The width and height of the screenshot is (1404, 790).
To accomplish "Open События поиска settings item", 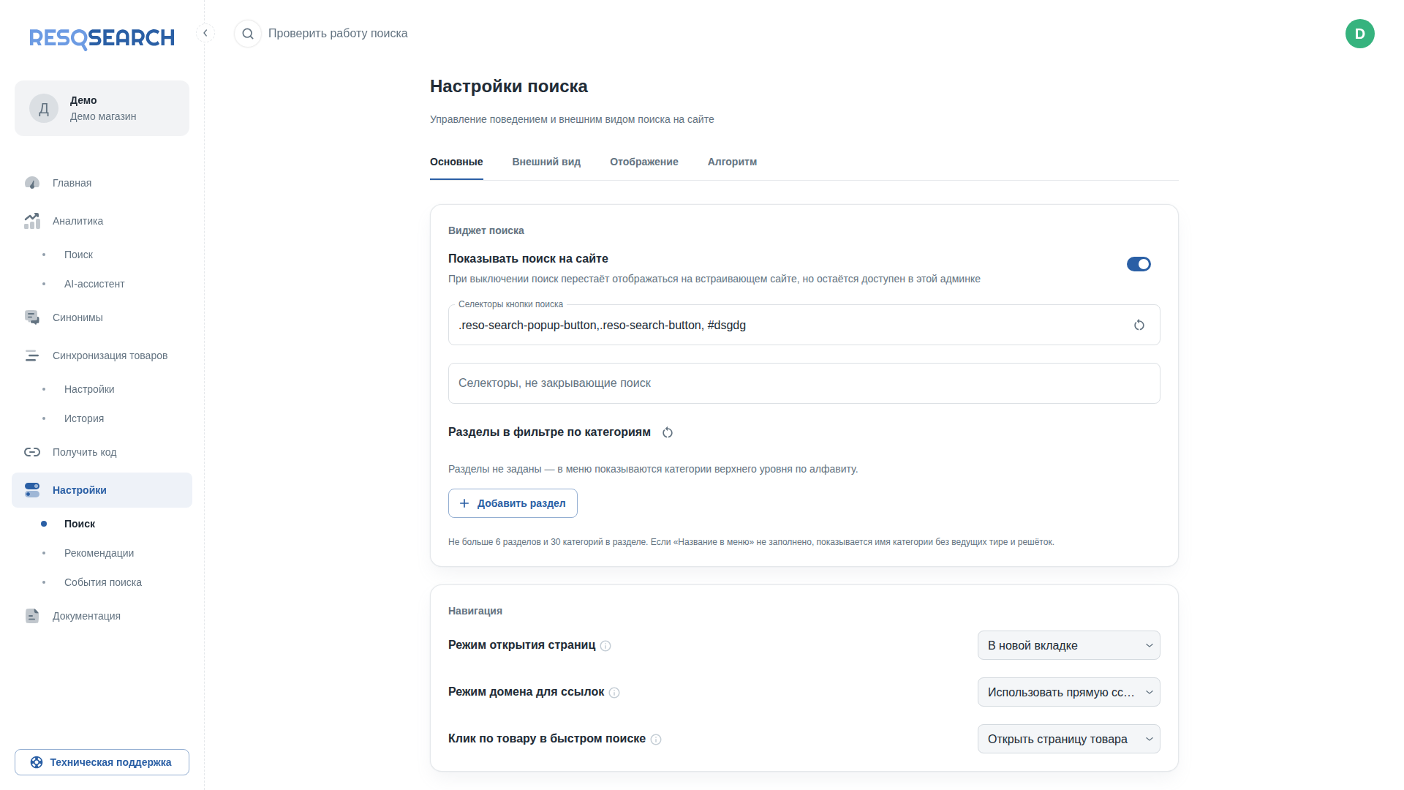I will (x=103, y=582).
